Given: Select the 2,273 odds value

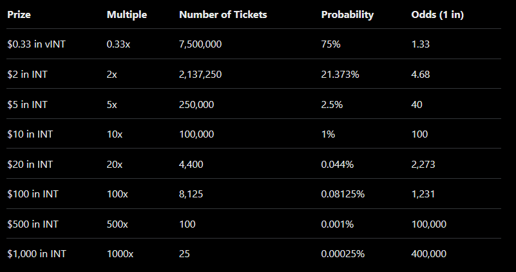Looking at the screenshot, I should point(423,164).
